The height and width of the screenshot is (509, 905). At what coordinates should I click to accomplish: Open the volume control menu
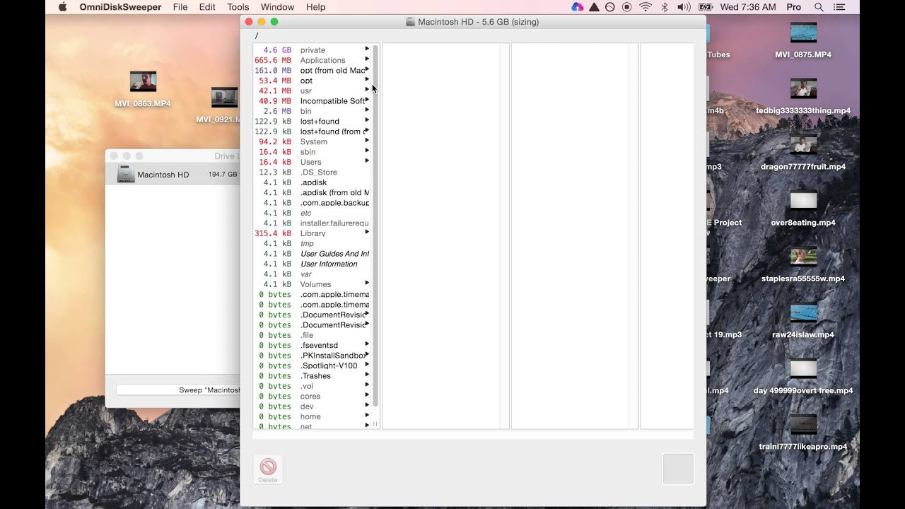click(684, 7)
